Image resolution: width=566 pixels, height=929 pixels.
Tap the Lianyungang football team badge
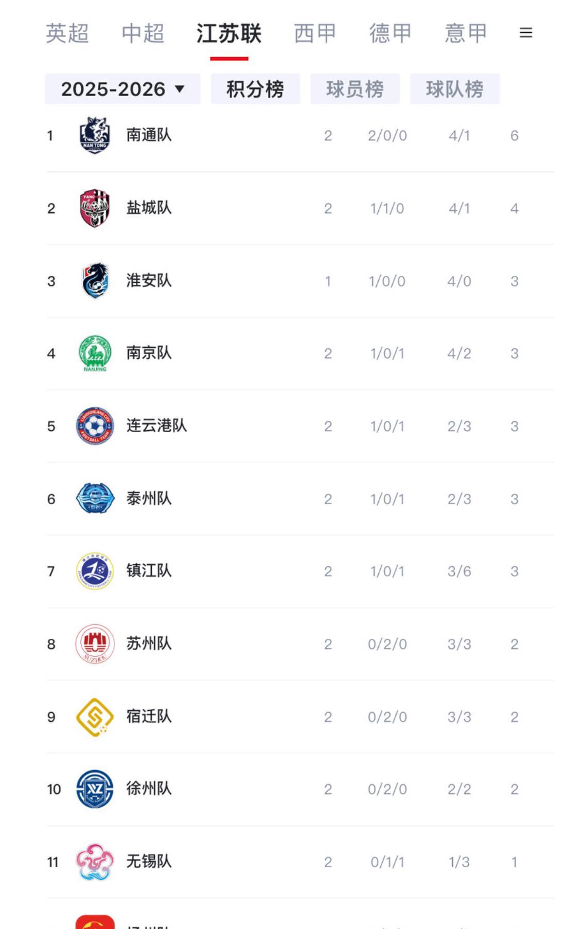95,426
